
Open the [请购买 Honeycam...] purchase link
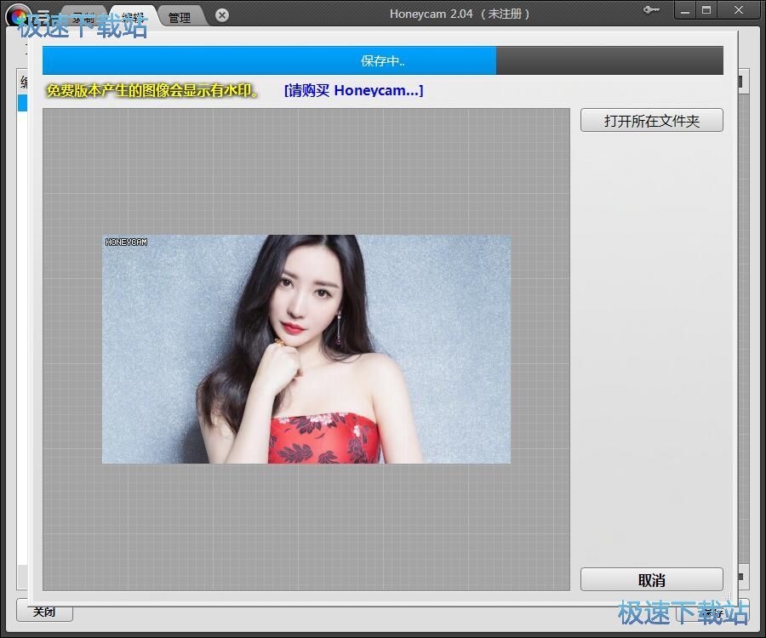pyautogui.click(x=354, y=90)
